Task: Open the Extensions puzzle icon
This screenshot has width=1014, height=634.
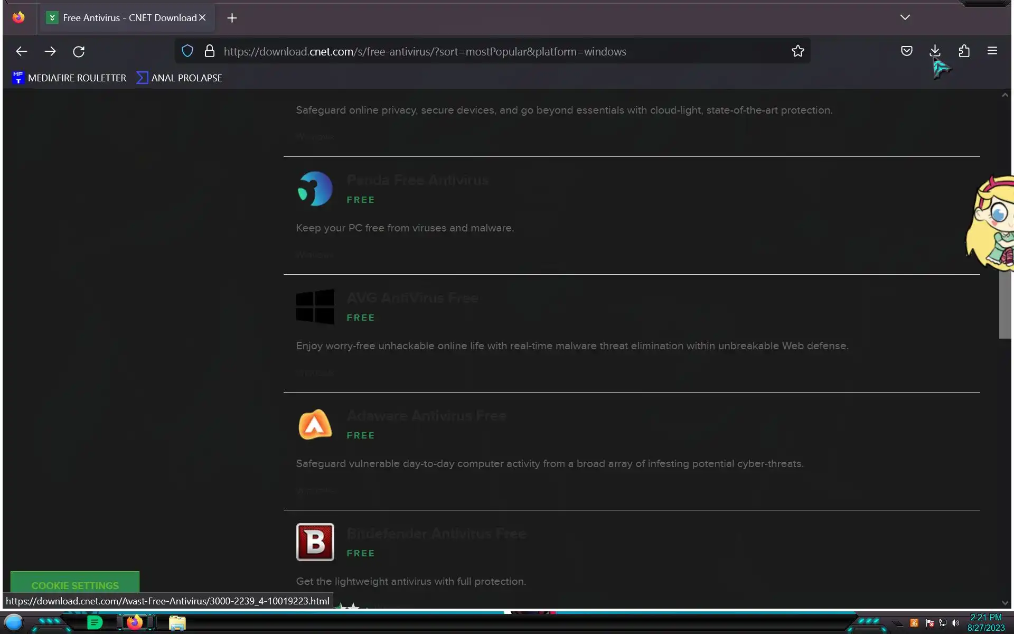Action: click(x=964, y=51)
